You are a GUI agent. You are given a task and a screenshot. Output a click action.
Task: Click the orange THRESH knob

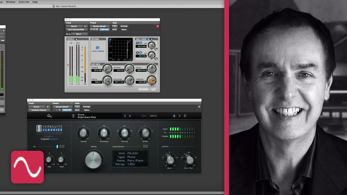[152, 80]
